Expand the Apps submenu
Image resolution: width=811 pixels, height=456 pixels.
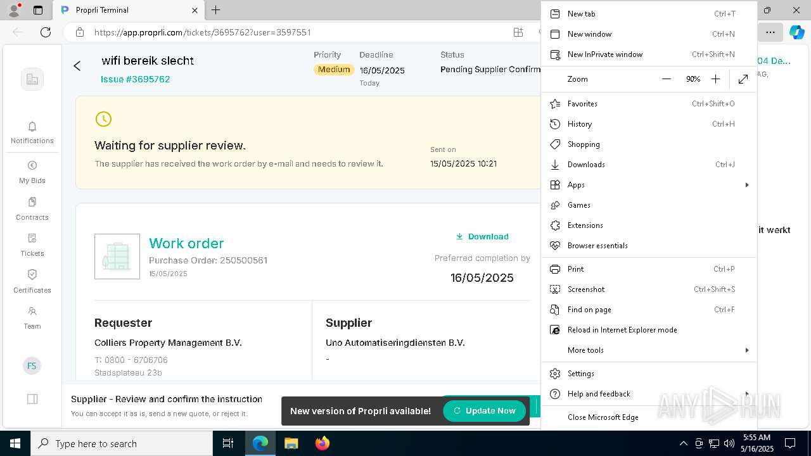pos(649,185)
